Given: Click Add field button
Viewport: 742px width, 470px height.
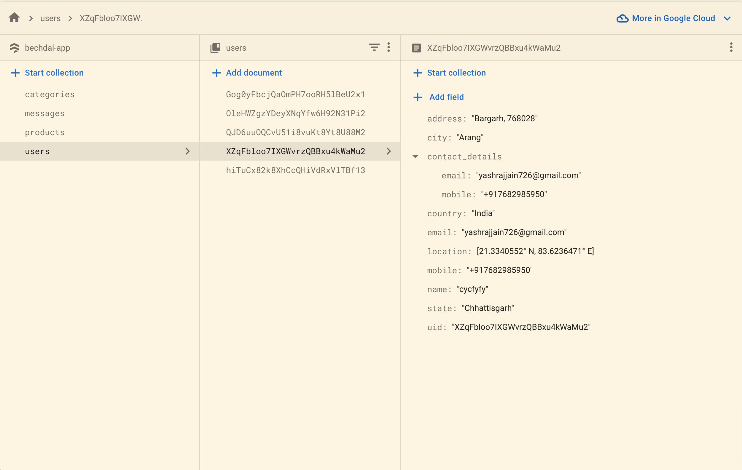Looking at the screenshot, I should pyautogui.click(x=439, y=97).
